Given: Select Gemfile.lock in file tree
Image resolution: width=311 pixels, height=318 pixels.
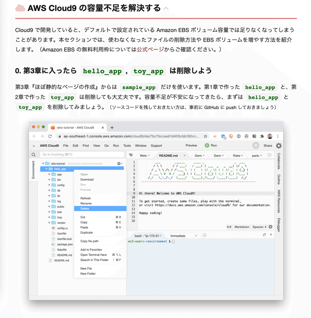Looking at the screenshot, I should click(x=64, y=239).
